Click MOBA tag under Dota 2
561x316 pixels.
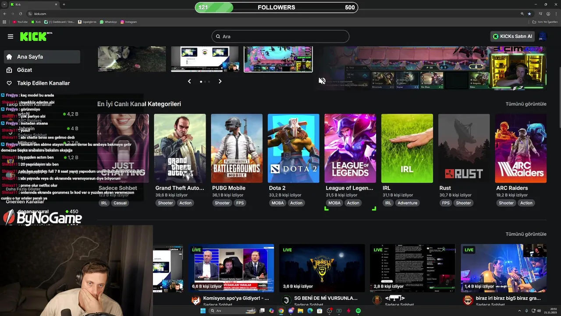[277, 203]
